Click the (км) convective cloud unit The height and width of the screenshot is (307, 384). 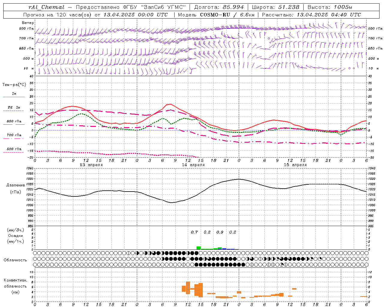pos(16,292)
